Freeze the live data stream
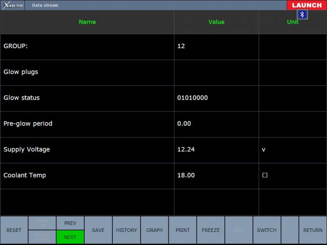Image resolution: width=327 pixels, height=245 pixels. 211,230
